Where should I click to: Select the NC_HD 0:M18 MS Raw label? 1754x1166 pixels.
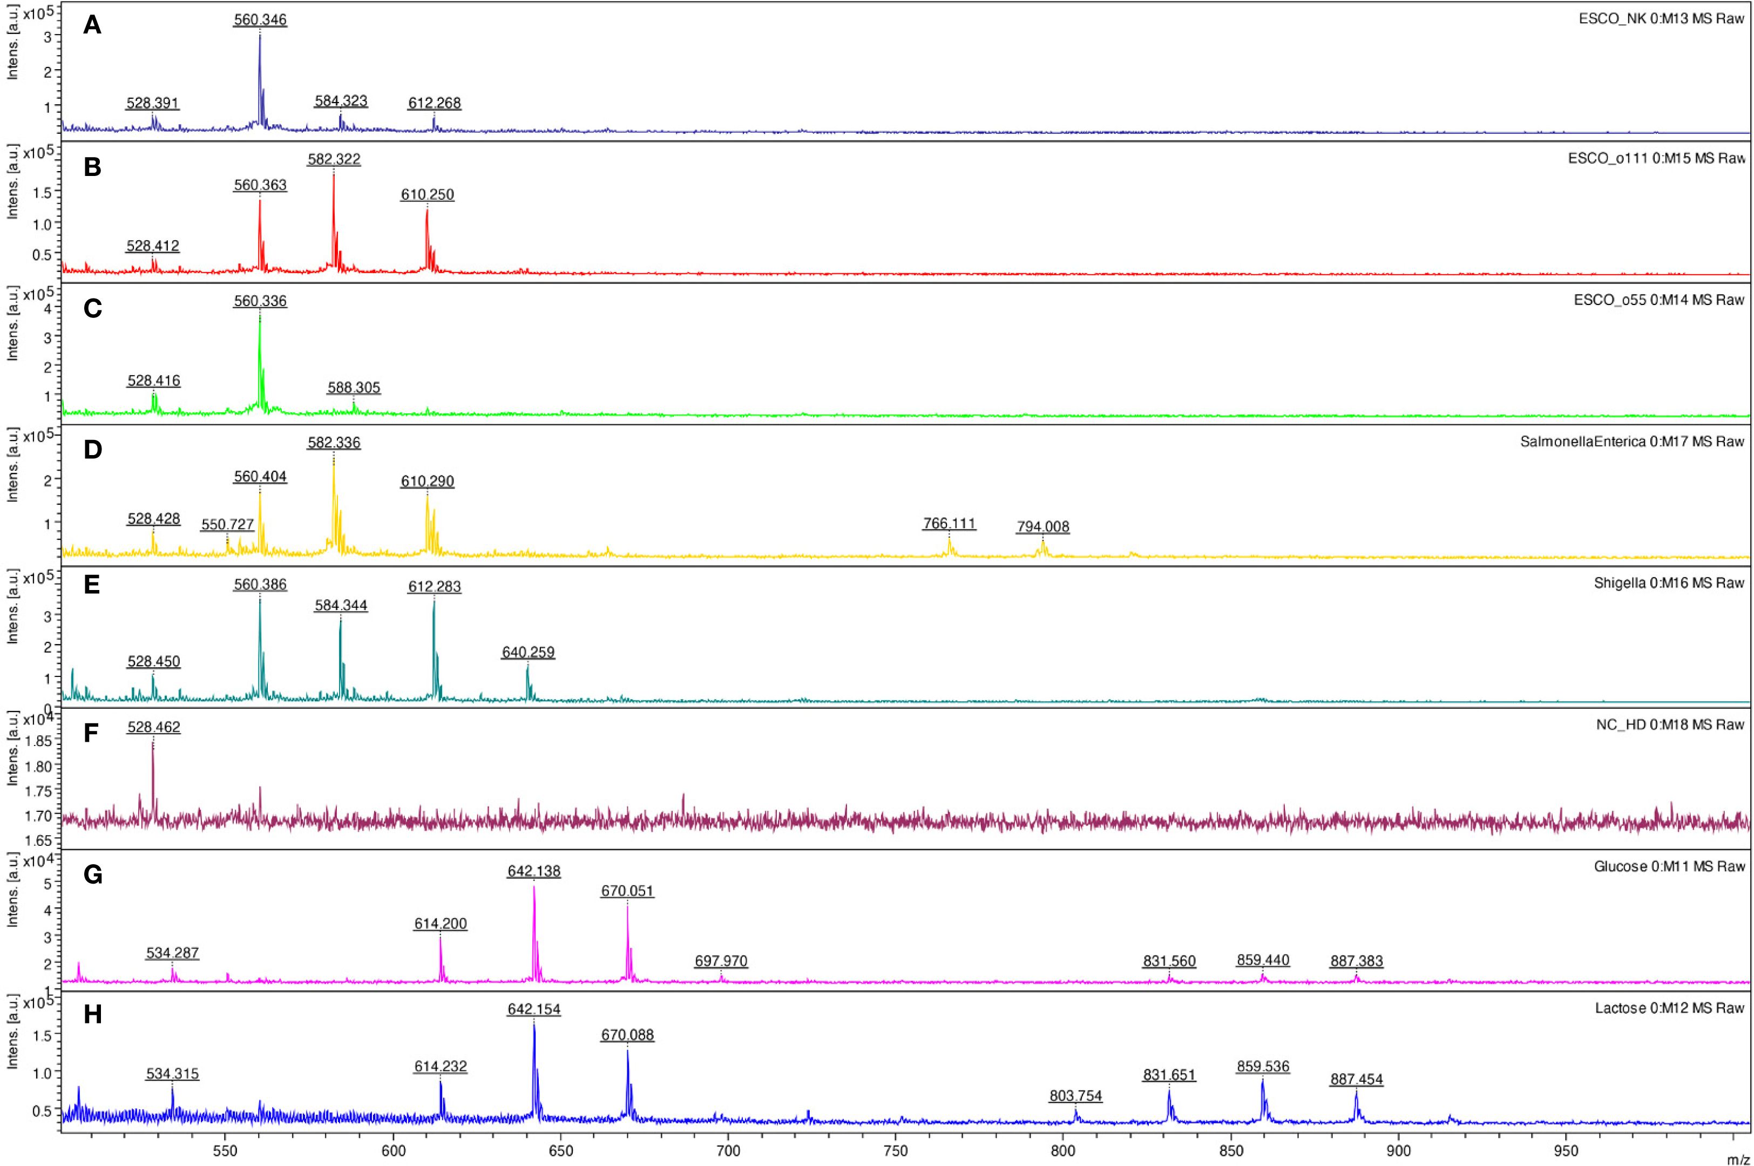(1670, 724)
